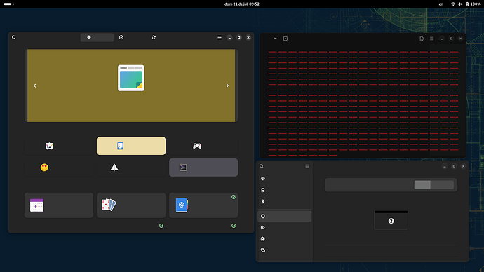Open the find icon in terminal header
This screenshot has width=484, height=272.
point(422,39)
